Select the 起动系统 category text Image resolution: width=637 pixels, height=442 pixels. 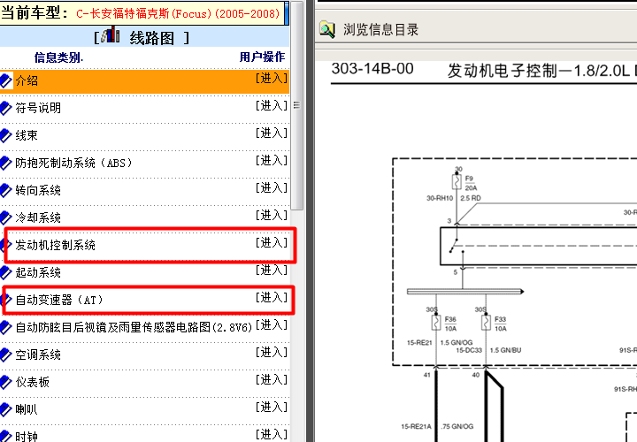38,272
